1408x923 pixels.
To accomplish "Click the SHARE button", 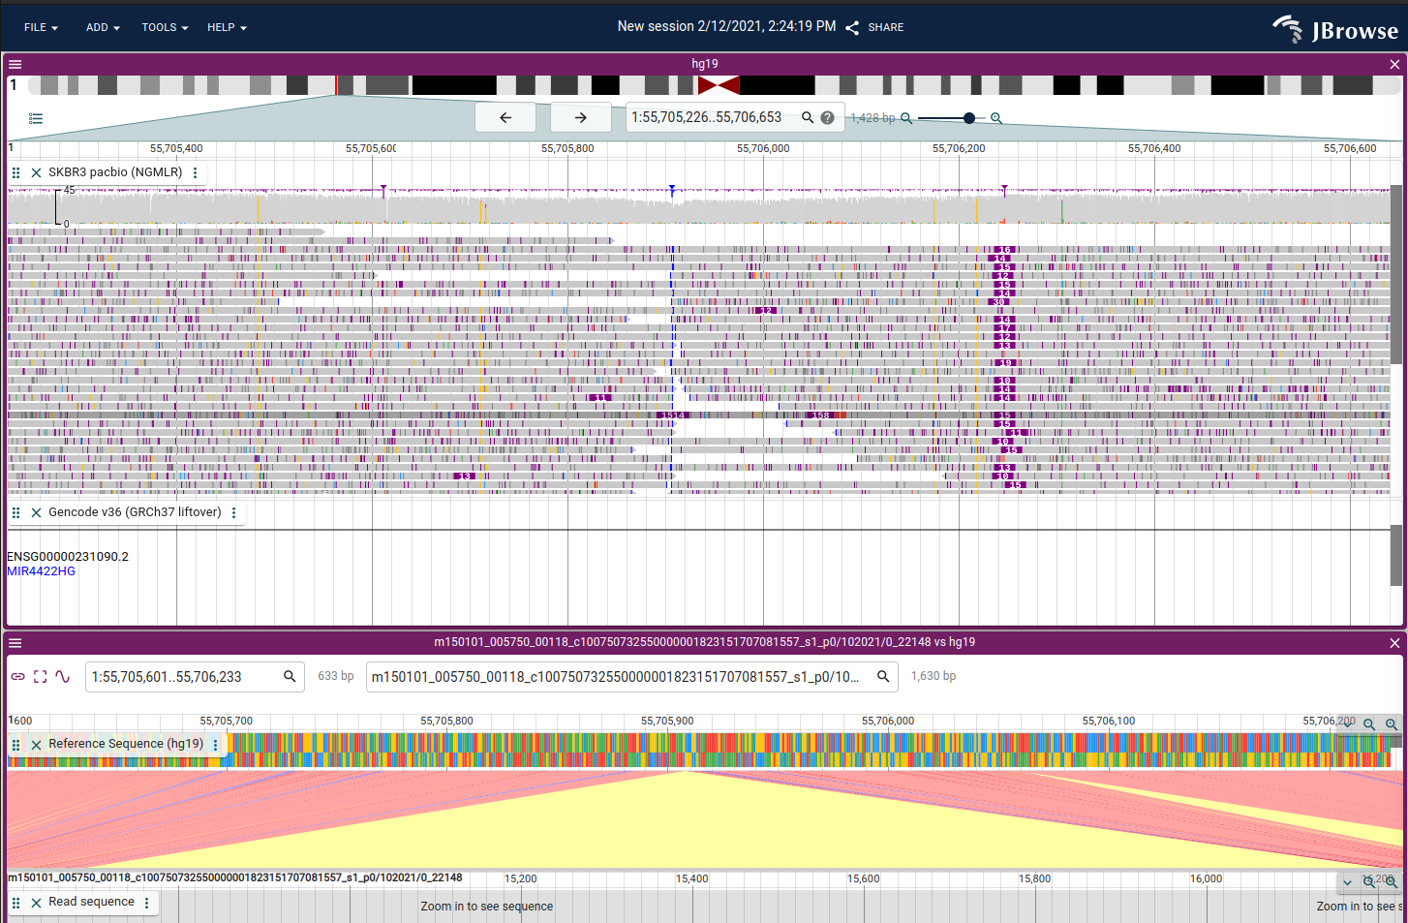I will 874,27.
